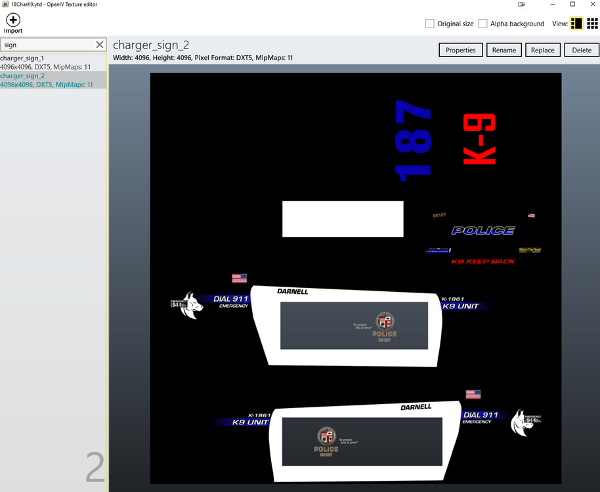
Task: Click the Import plus icon
Action: click(x=13, y=20)
